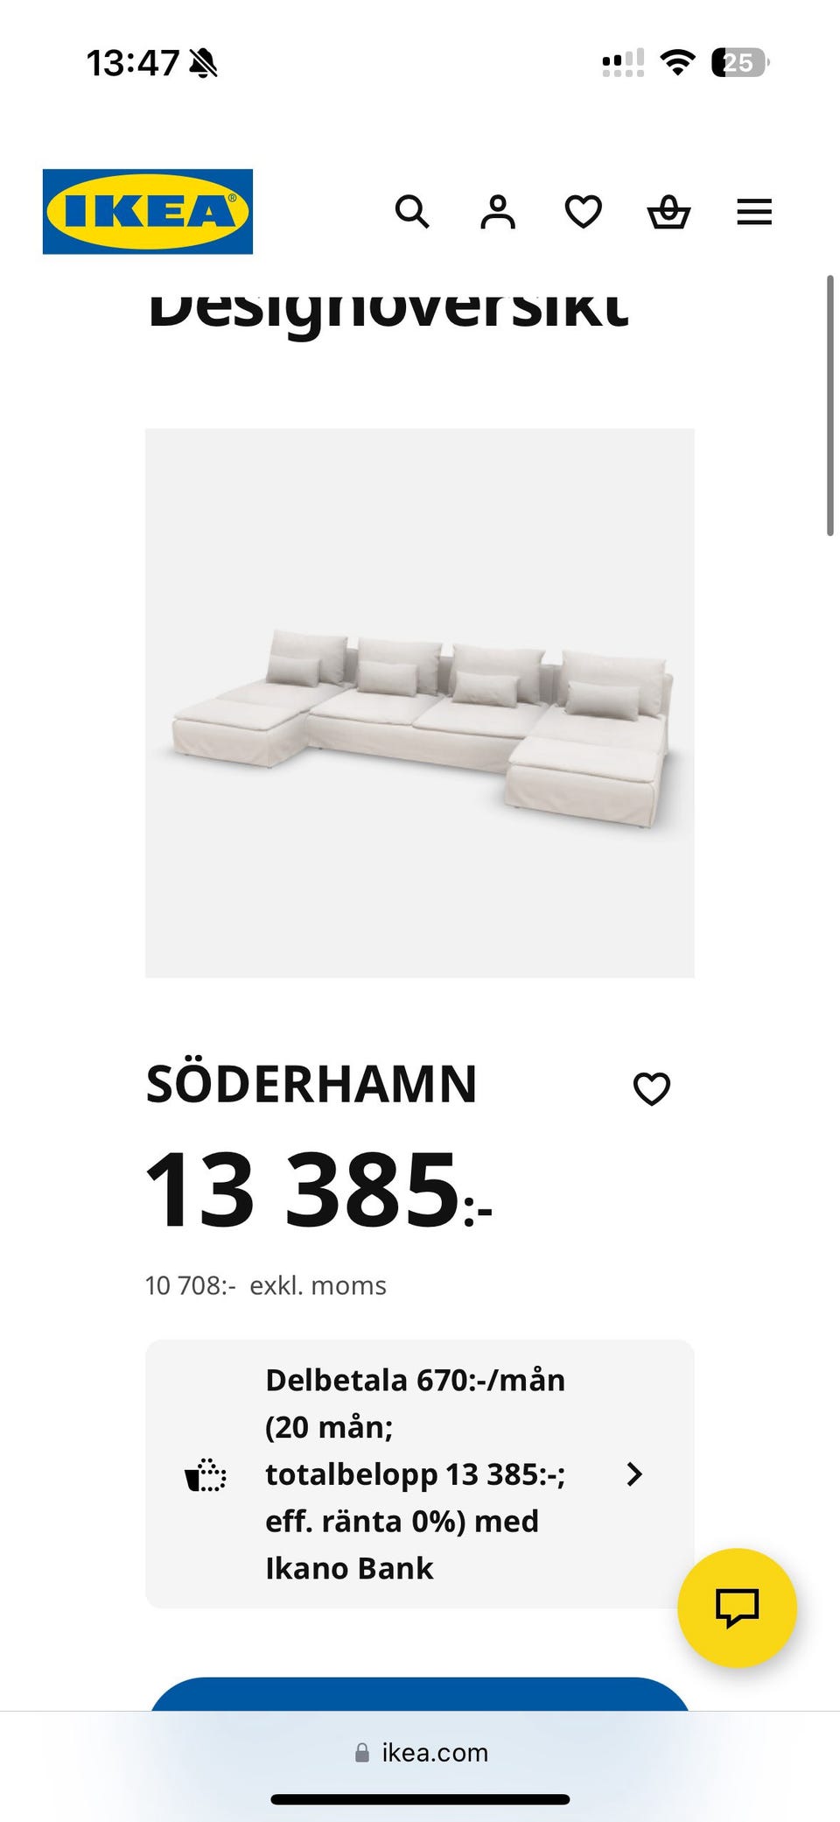Tap the 13 385:- price text

(318, 1191)
